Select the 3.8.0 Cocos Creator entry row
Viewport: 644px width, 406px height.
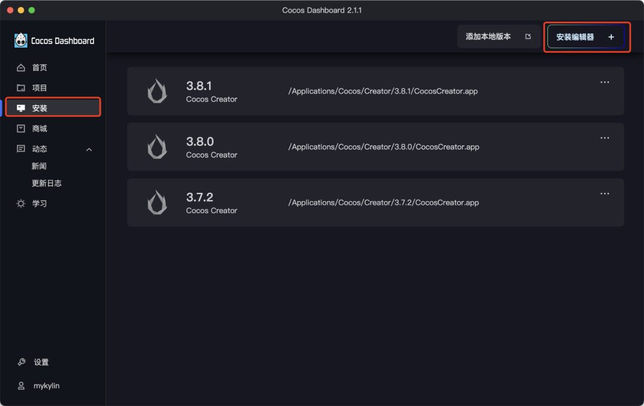coord(375,147)
